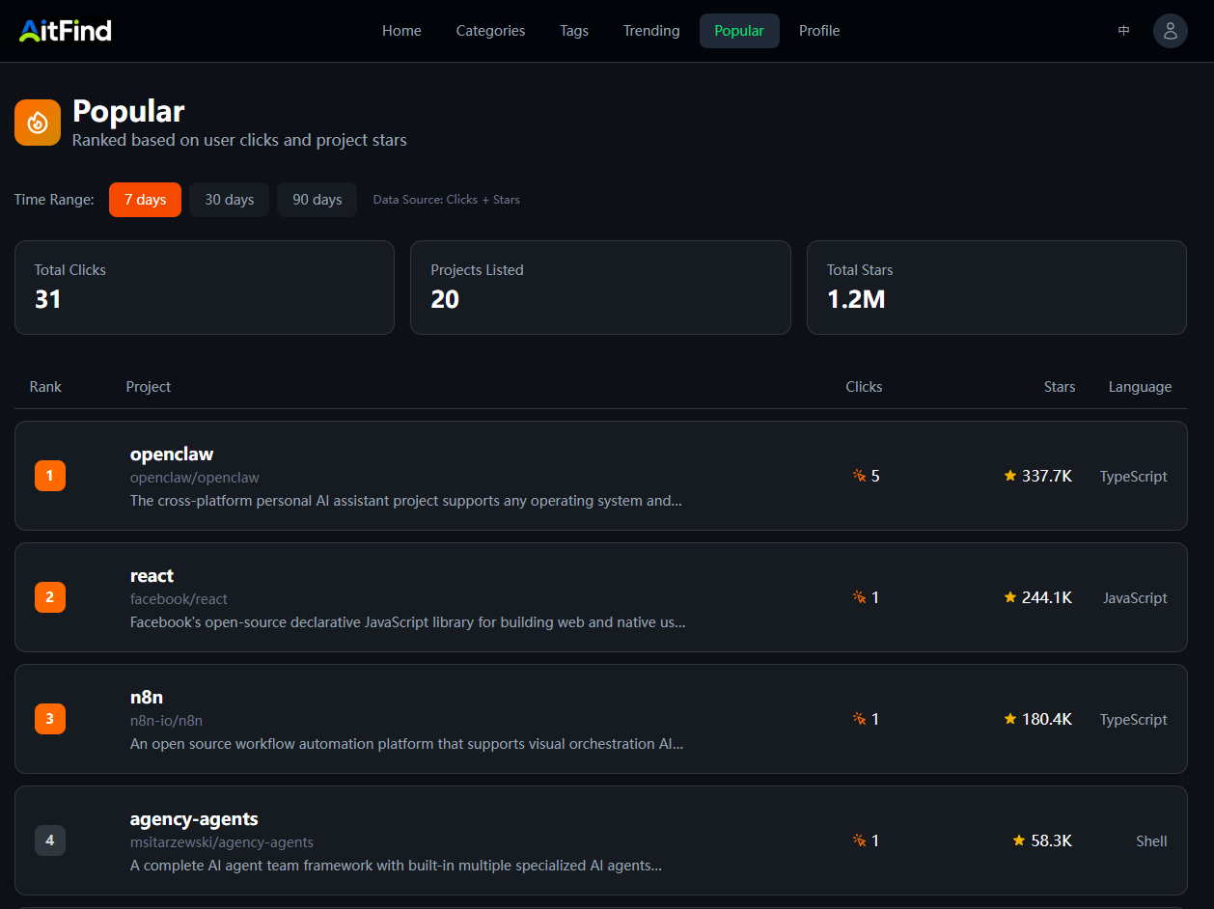Click JavaScript in the react row
1214x909 pixels.
(x=1136, y=598)
